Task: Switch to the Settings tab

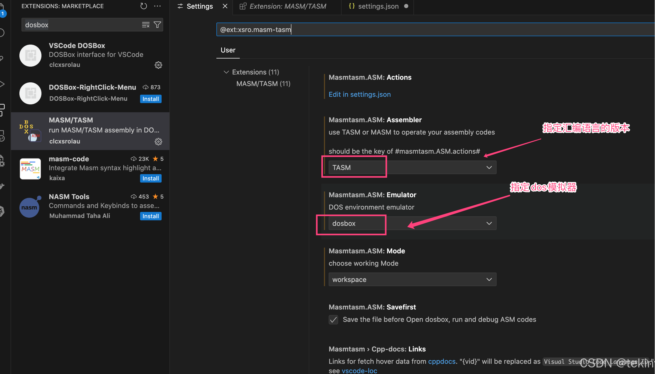Action: [x=200, y=6]
